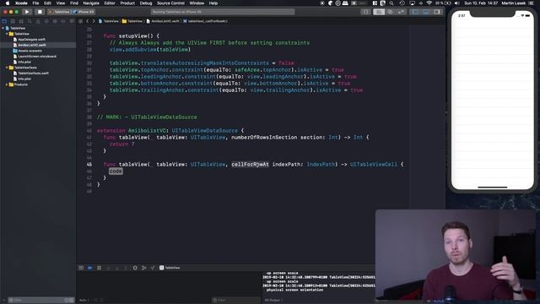Click the blue breakpoints activation icon
This screenshot has height=304, width=540.
(x=90, y=268)
